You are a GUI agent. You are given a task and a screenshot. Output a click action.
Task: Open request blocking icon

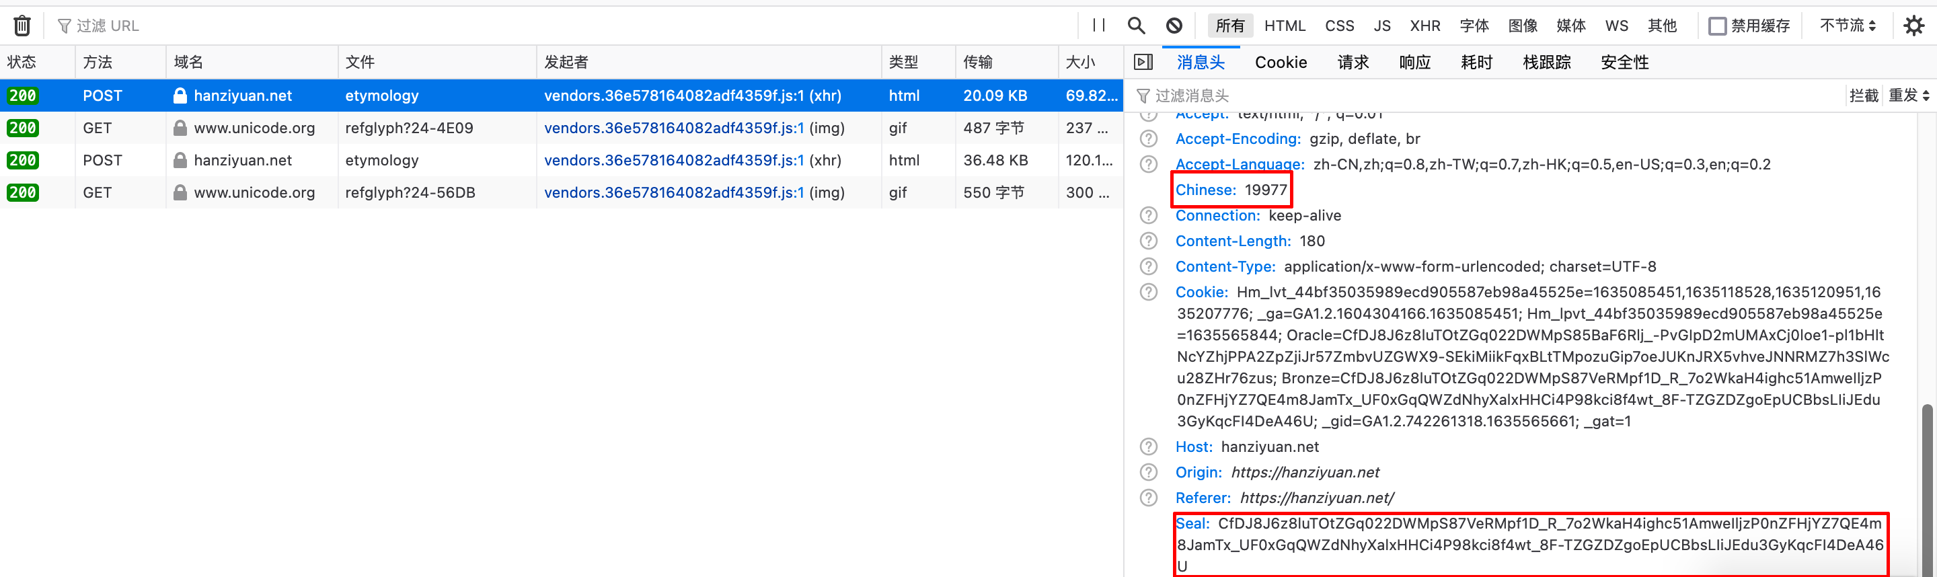coord(1174,26)
